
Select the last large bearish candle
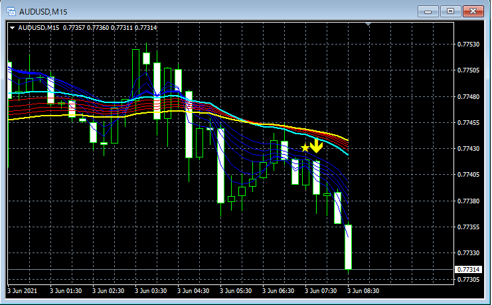pyautogui.click(x=349, y=247)
